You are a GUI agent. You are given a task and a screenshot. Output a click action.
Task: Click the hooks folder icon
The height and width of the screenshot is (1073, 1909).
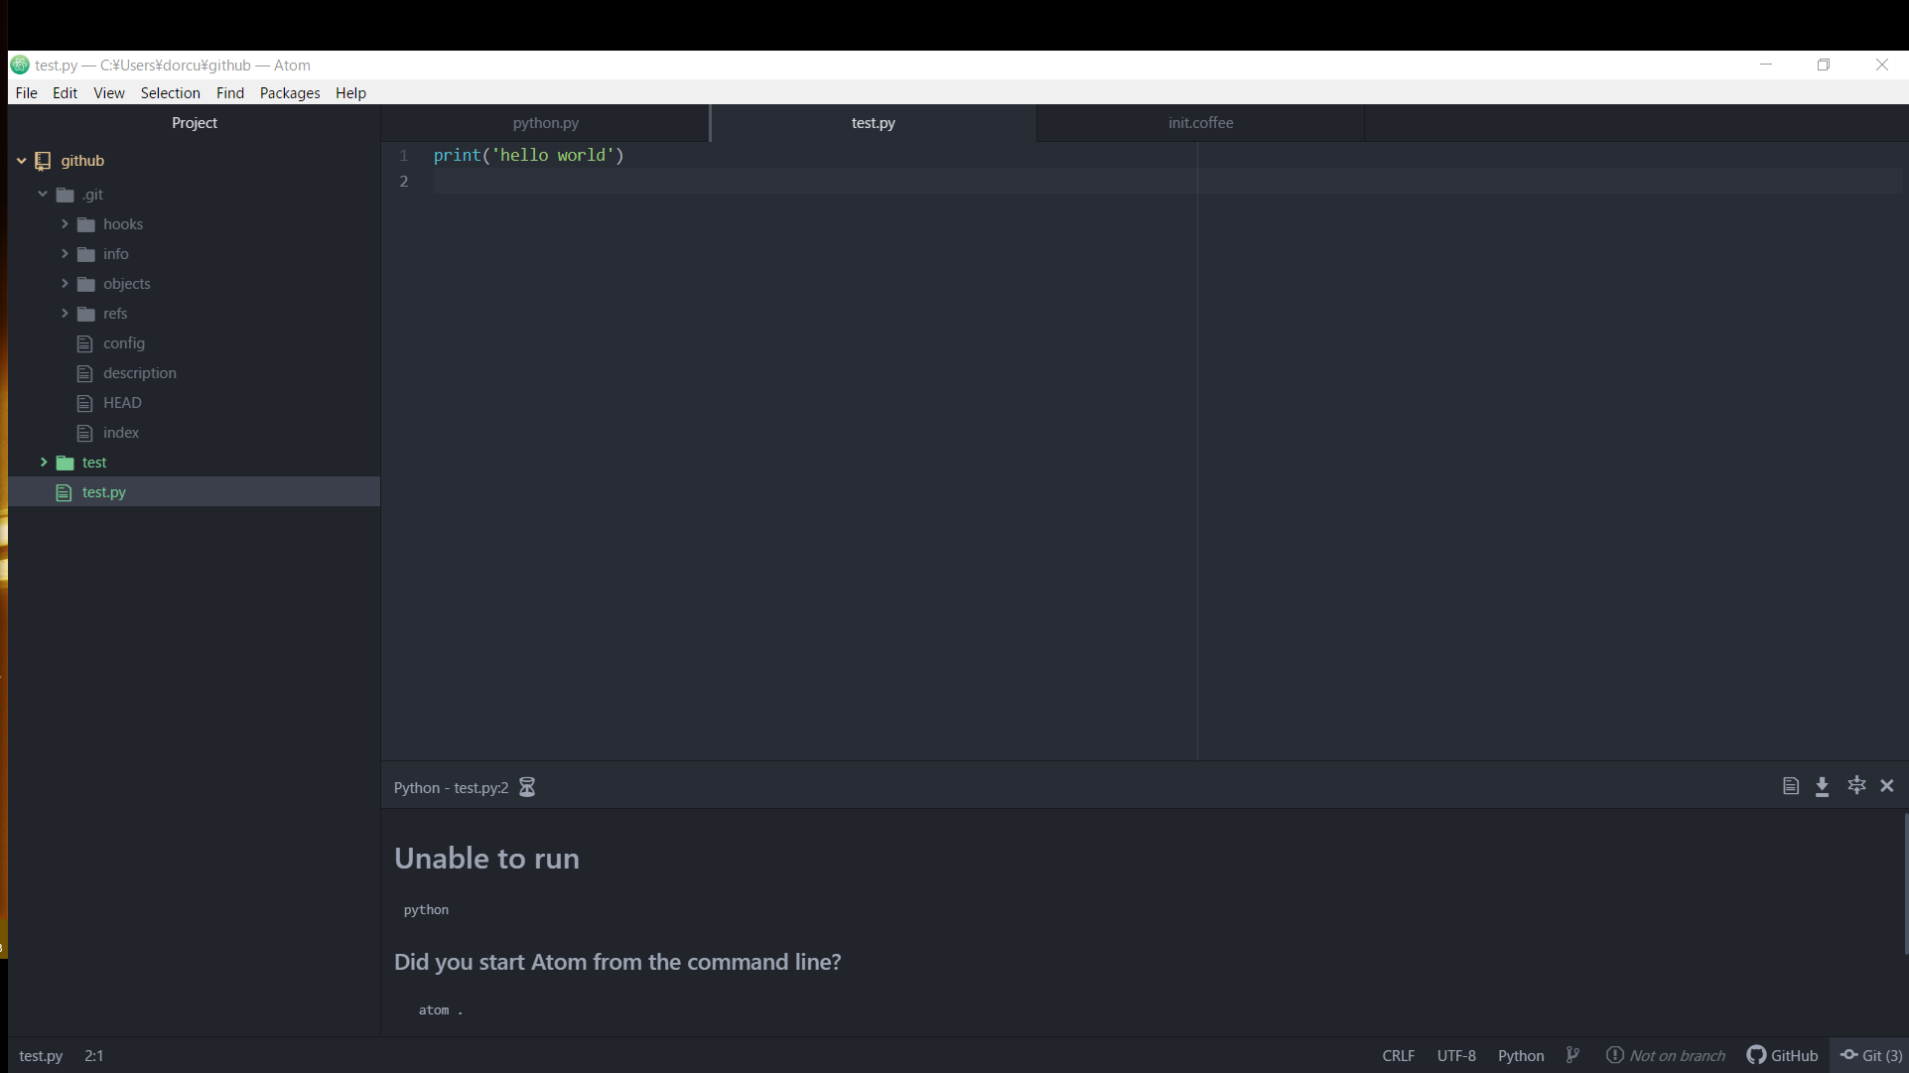86,224
